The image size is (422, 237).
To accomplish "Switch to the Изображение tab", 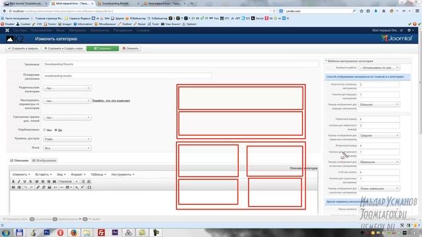I will point(44,161).
